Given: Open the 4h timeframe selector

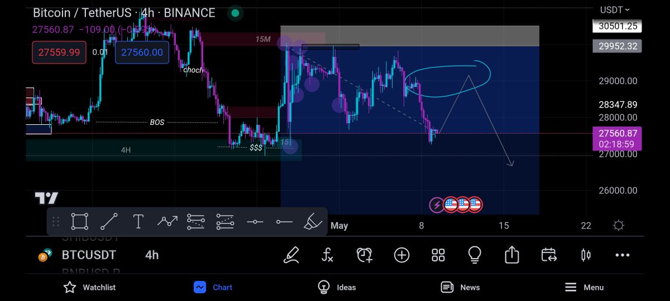Looking at the screenshot, I should coord(152,255).
